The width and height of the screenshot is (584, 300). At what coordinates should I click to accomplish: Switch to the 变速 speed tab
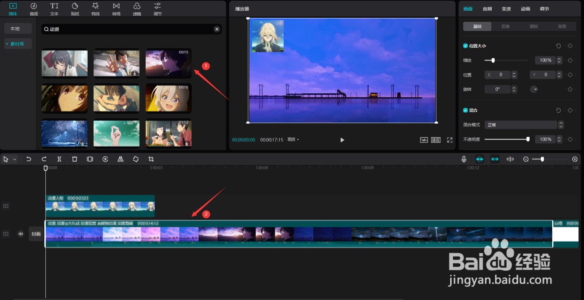pyautogui.click(x=506, y=9)
